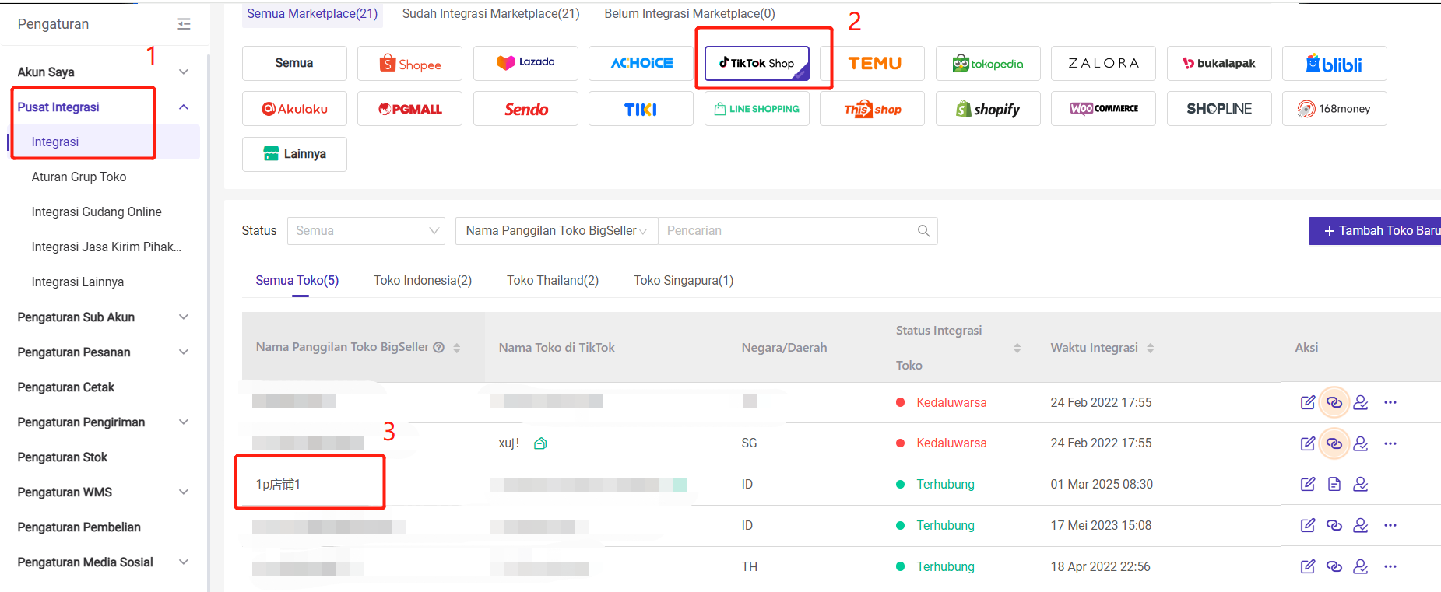Click the search magnifier icon
The width and height of the screenshot is (1441, 592).
[x=923, y=231]
